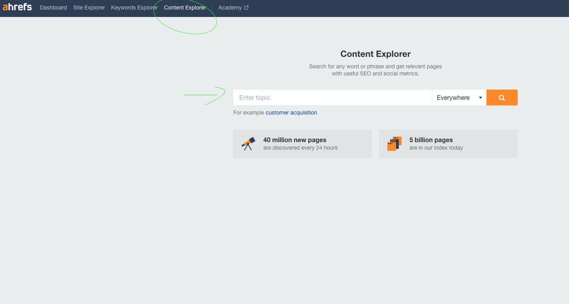Click the orange search magnifier button

(502, 98)
